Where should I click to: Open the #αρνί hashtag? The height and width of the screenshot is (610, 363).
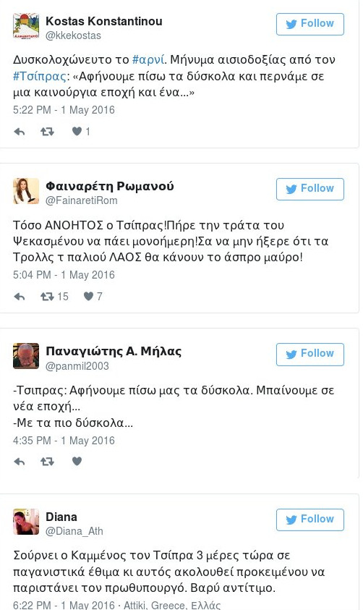click(x=148, y=60)
